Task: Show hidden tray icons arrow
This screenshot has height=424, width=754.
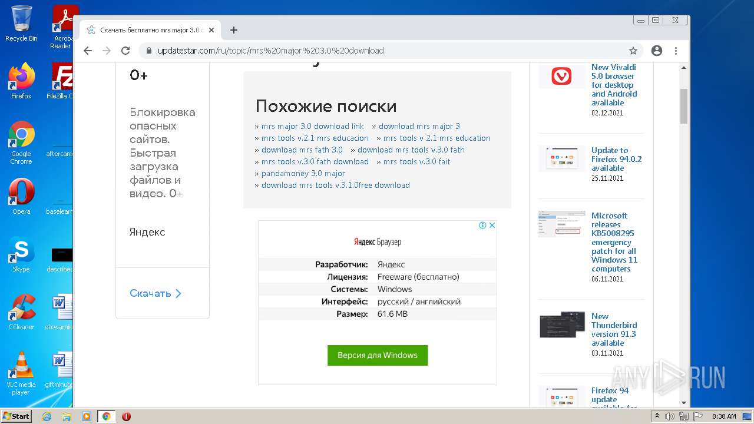Action: [x=657, y=416]
